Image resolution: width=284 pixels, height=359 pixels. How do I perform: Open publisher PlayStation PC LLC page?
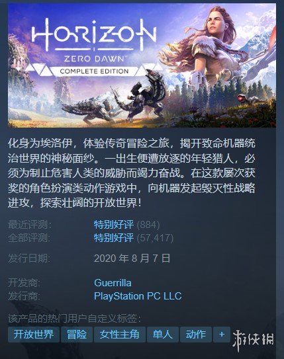point(138,296)
